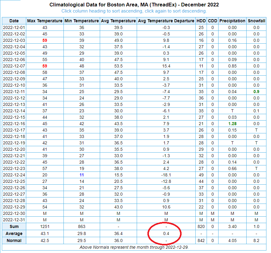Click Normal avg temperature 36.0

coord(118,240)
